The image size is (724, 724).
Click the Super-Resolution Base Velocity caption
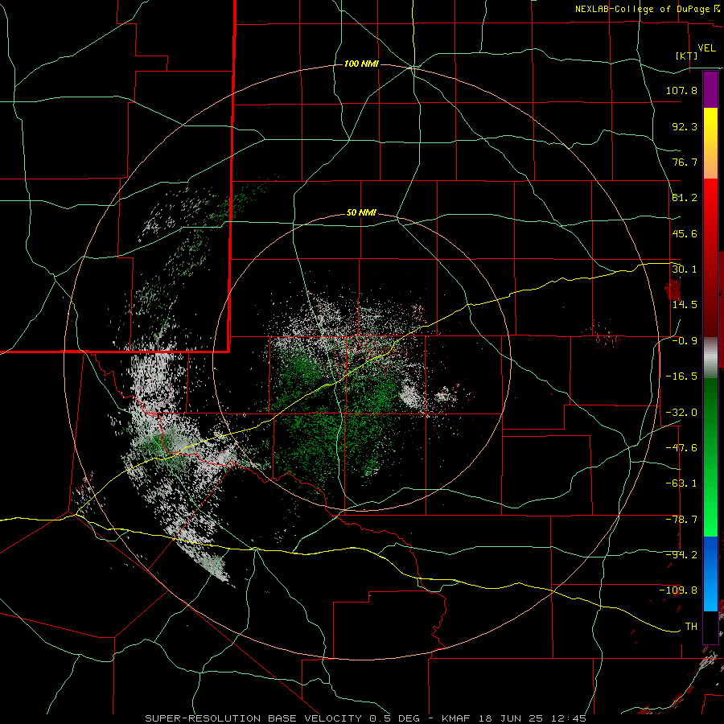click(366, 718)
